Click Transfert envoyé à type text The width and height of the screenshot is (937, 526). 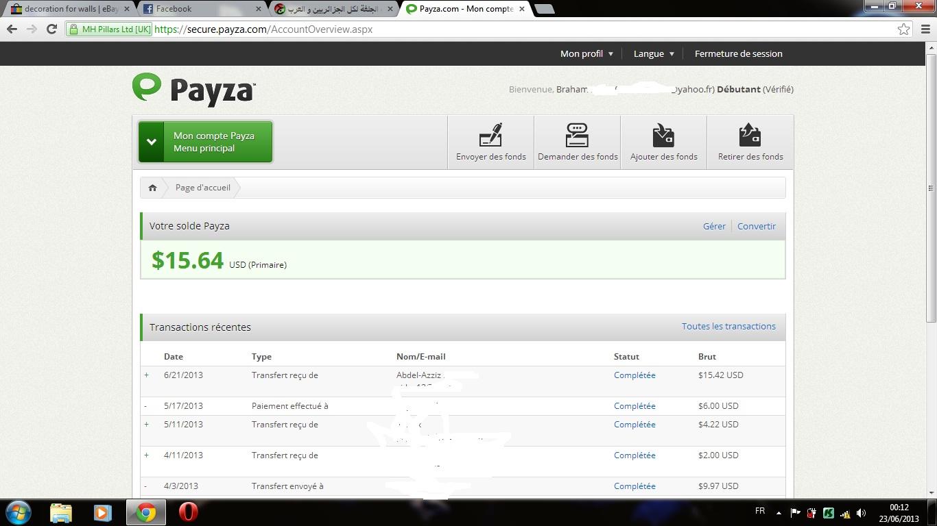tap(287, 486)
